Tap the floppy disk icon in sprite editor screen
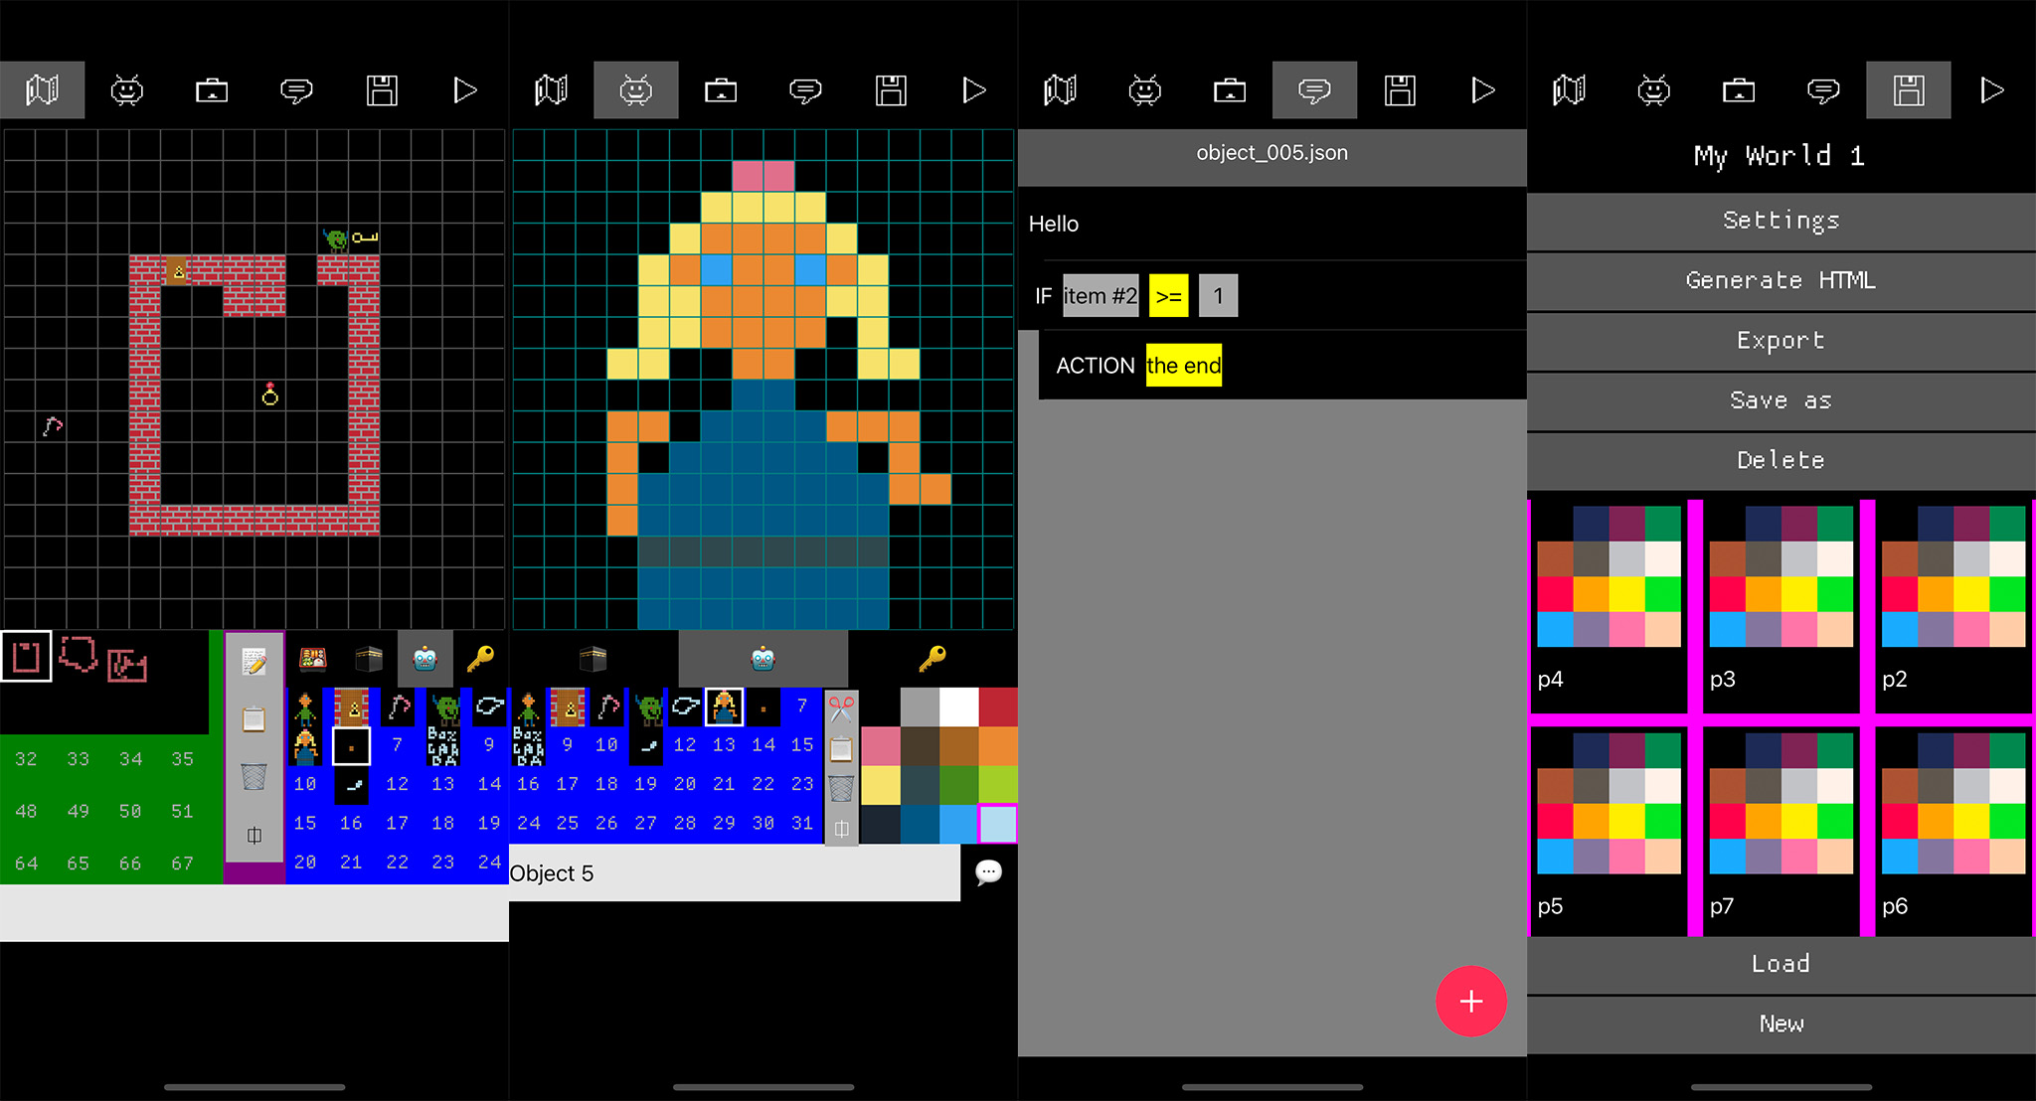 click(x=891, y=90)
